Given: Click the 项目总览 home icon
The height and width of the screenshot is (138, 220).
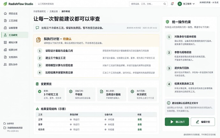Looking at the screenshot, I should (x=5, y=13).
